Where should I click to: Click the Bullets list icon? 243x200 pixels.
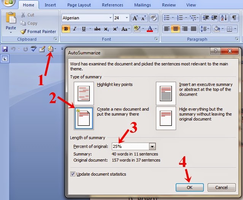(167, 17)
